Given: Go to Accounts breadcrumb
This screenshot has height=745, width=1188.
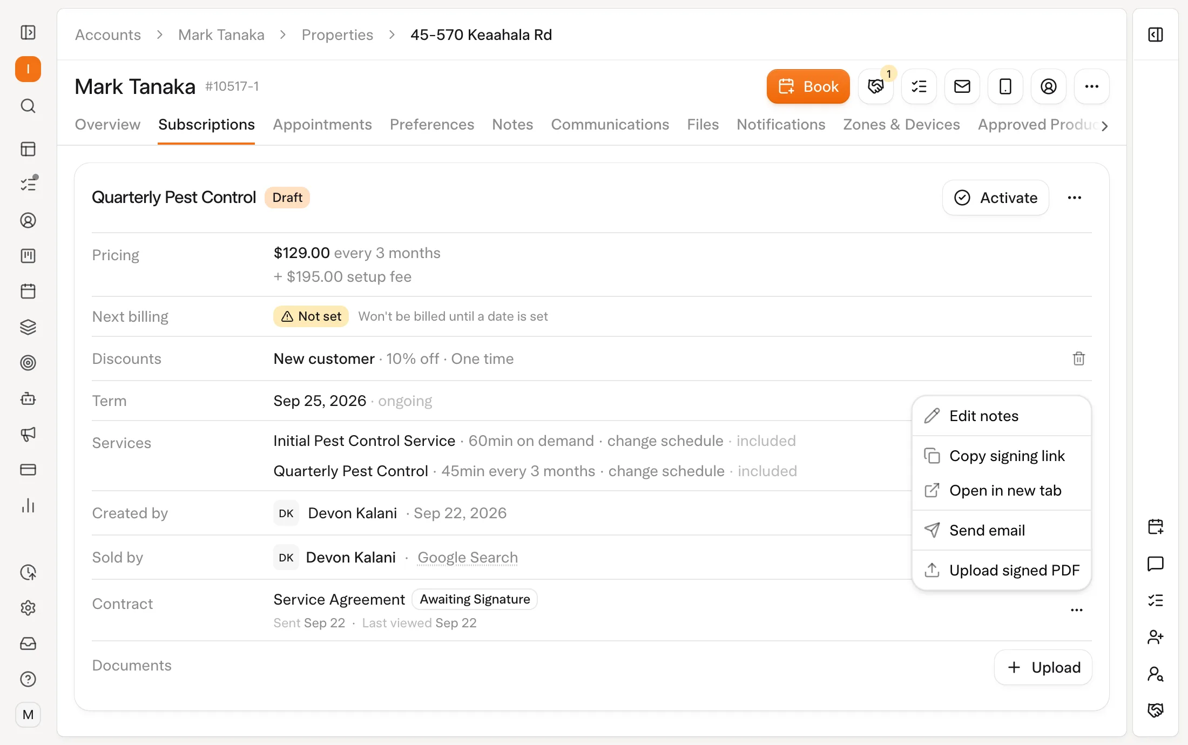Looking at the screenshot, I should pyautogui.click(x=108, y=35).
